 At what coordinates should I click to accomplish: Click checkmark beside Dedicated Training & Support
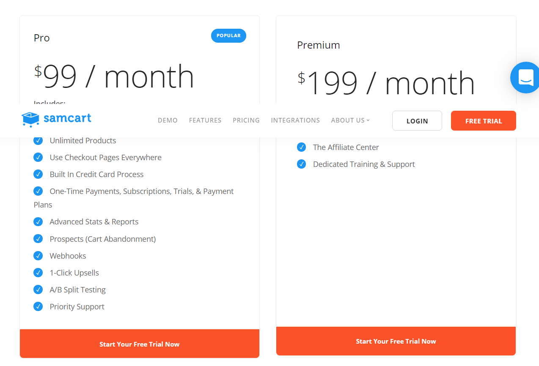pos(301,164)
